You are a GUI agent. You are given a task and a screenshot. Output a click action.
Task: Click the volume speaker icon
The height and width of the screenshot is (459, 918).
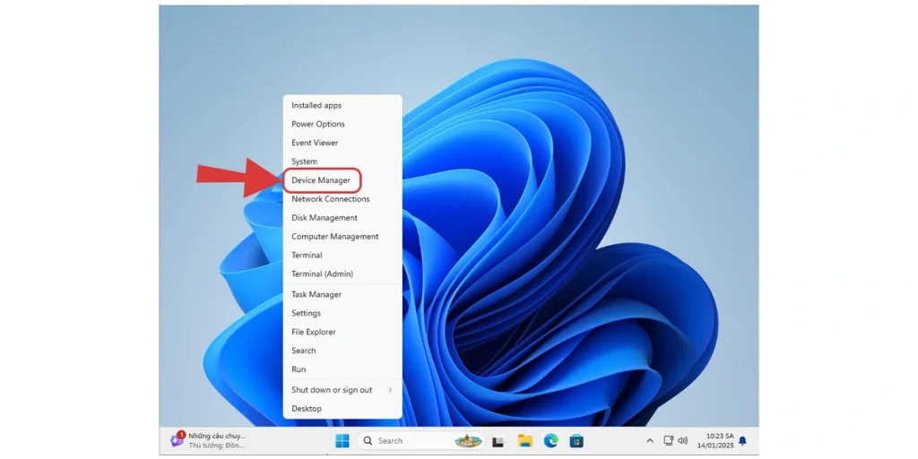[x=683, y=441]
